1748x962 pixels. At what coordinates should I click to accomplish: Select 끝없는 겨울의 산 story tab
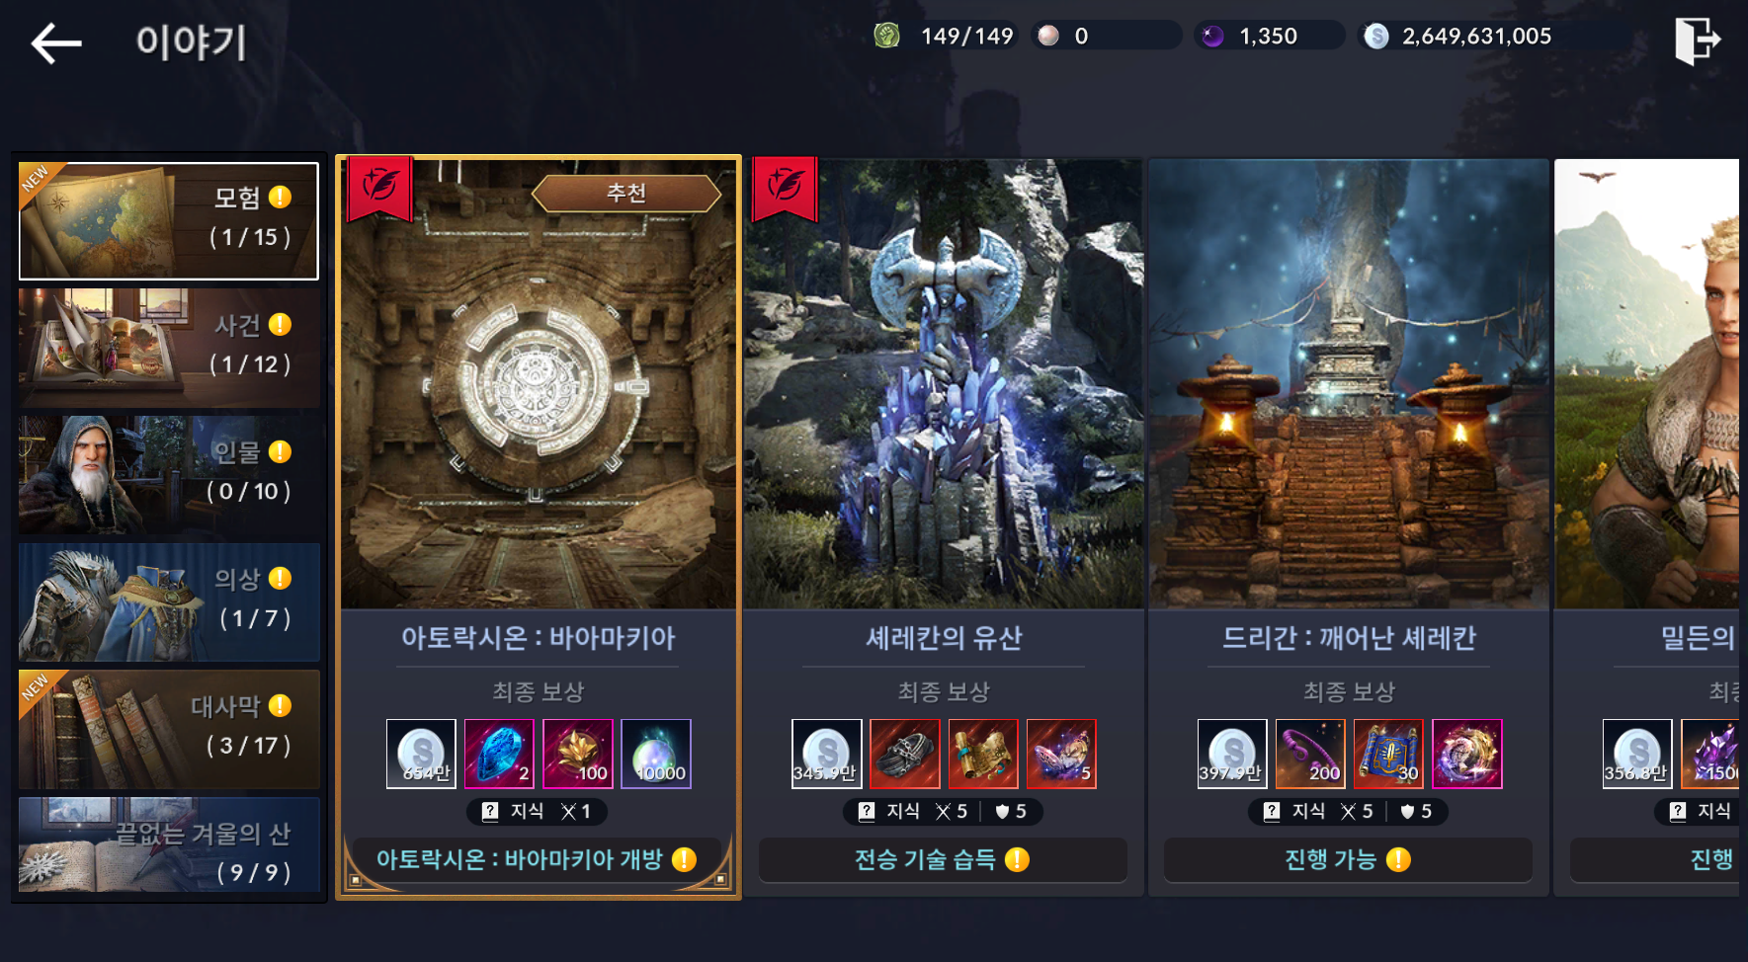point(169,845)
